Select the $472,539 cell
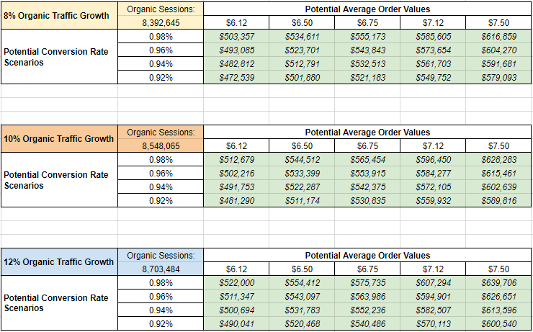This screenshot has height=332, width=533. click(x=236, y=78)
